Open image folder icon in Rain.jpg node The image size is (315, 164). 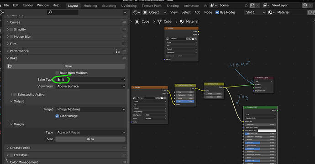[x=162, y=98]
